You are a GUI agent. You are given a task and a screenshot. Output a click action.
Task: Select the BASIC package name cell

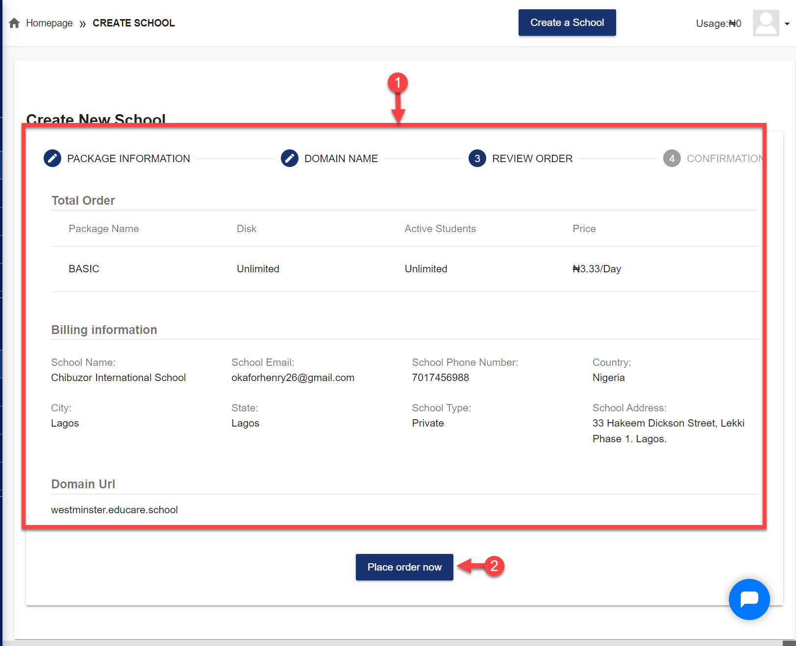pos(84,269)
